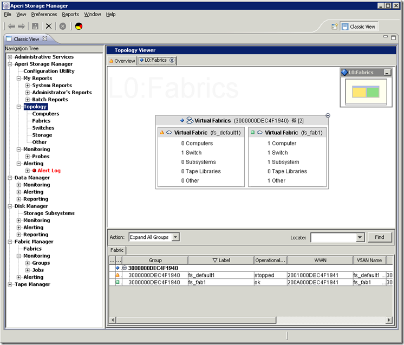Click the minimap overview thumbnail
This screenshot has height=345, width=404.
pos(366,92)
